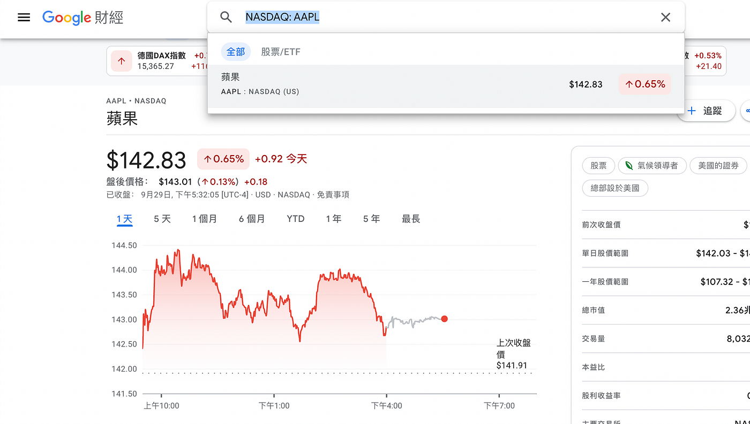Click the 免責事項 disclaimer link
Image resolution: width=750 pixels, height=424 pixels.
click(333, 195)
